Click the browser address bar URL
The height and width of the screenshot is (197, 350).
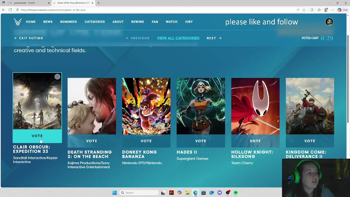tap(53, 10)
